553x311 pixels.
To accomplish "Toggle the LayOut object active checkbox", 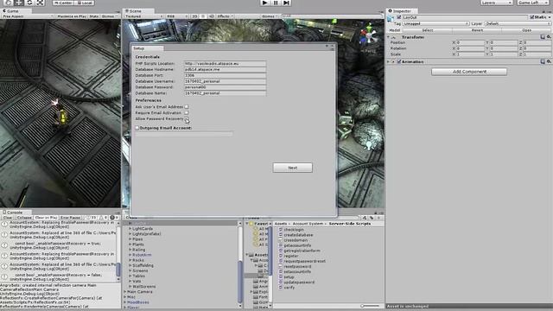I will [399, 17].
